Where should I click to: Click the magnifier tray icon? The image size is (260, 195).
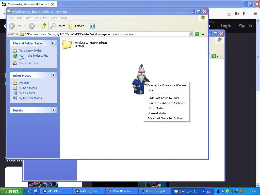point(241,191)
